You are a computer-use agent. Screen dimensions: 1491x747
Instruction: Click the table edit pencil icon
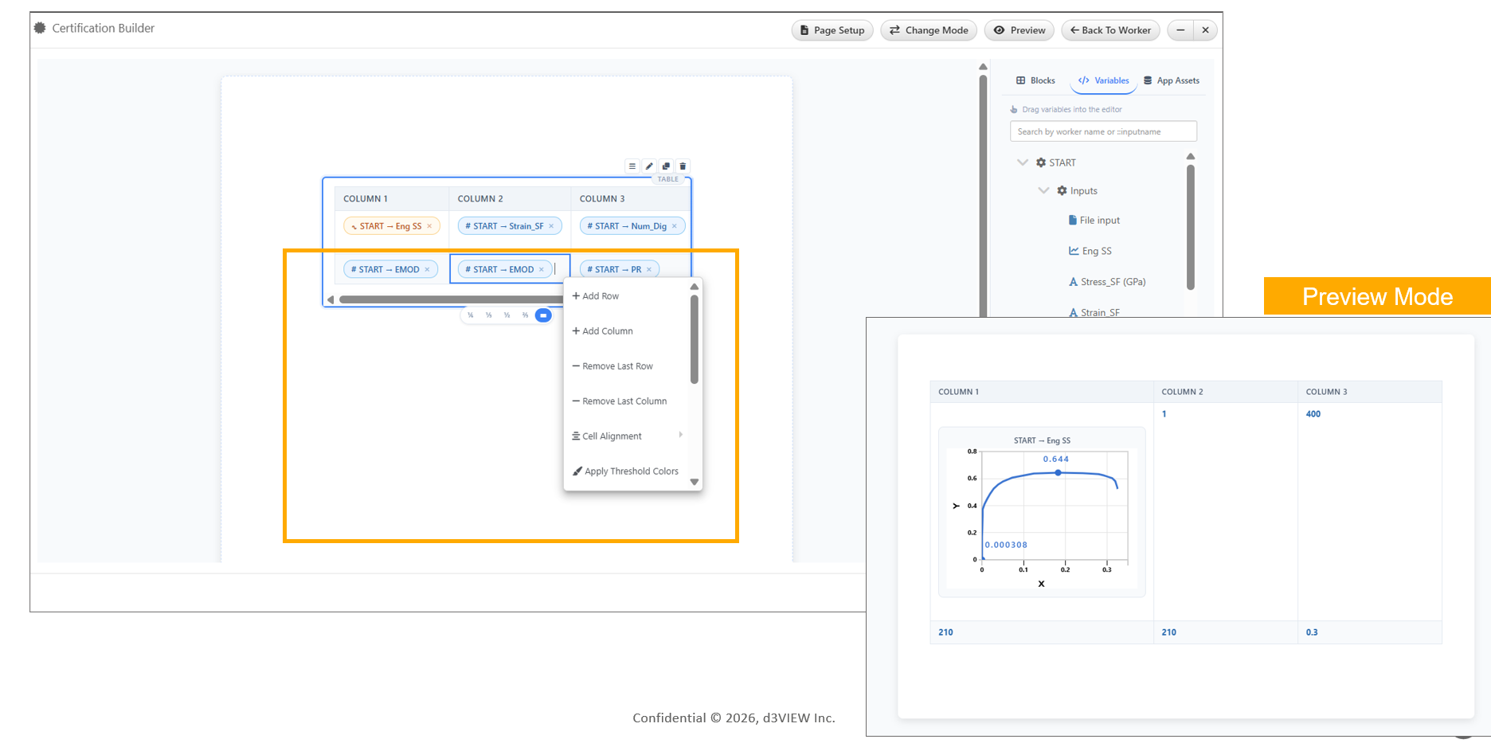pyautogui.click(x=649, y=166)
